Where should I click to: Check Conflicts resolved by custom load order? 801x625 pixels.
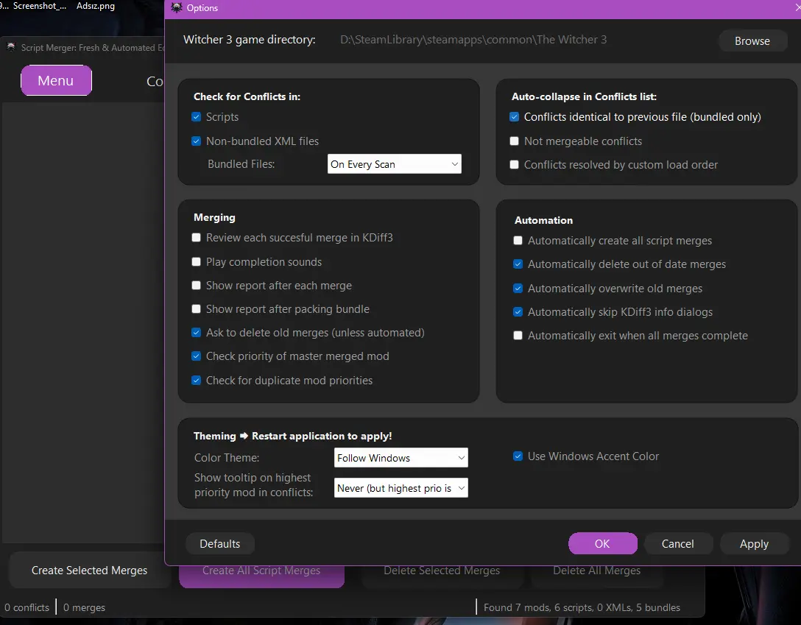pos(515,164)
